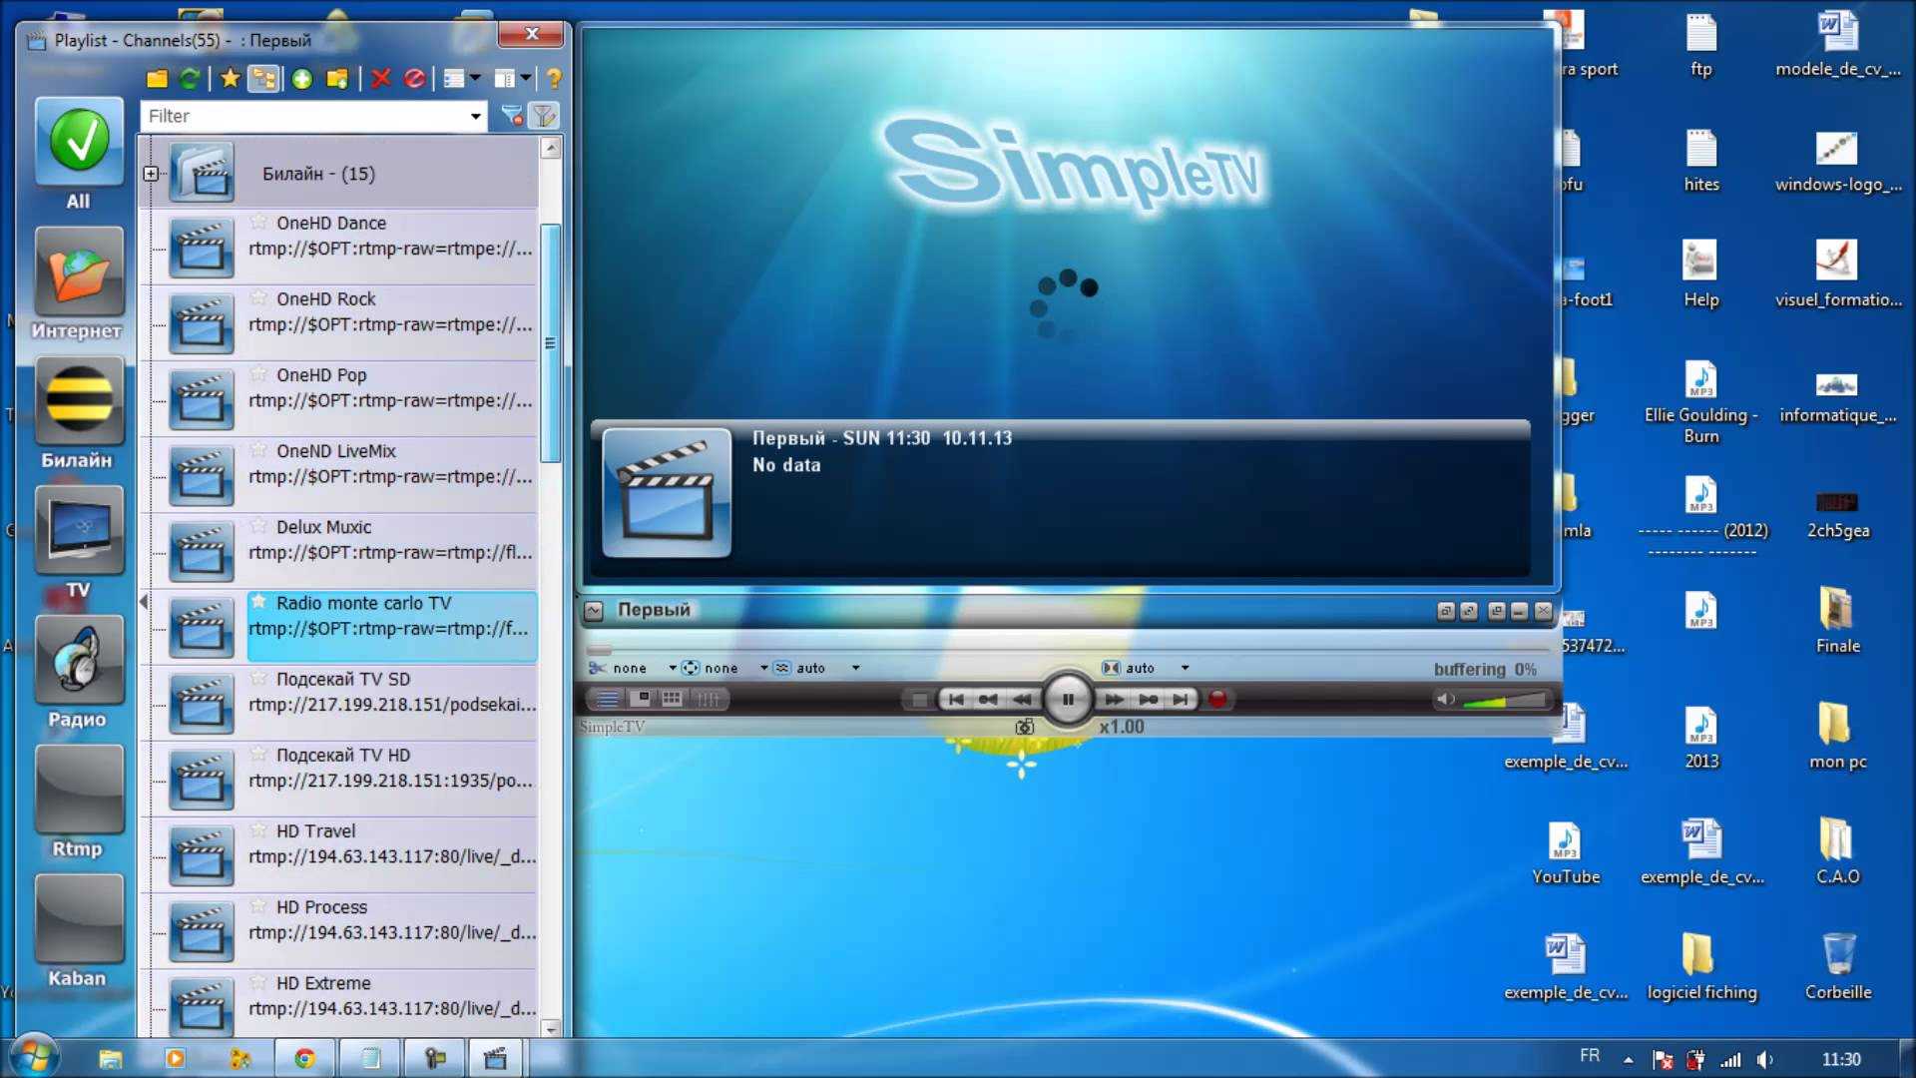Open Google Chrome from the taskbar
The width and height of the screenshot is (1916, 1078).
tap(304, 1058)
